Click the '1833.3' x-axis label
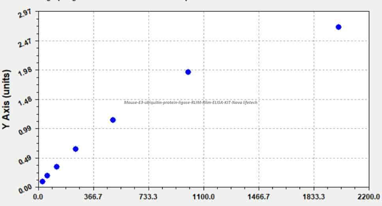Viewport: 382px width, 206px height. tap(314, 197)
